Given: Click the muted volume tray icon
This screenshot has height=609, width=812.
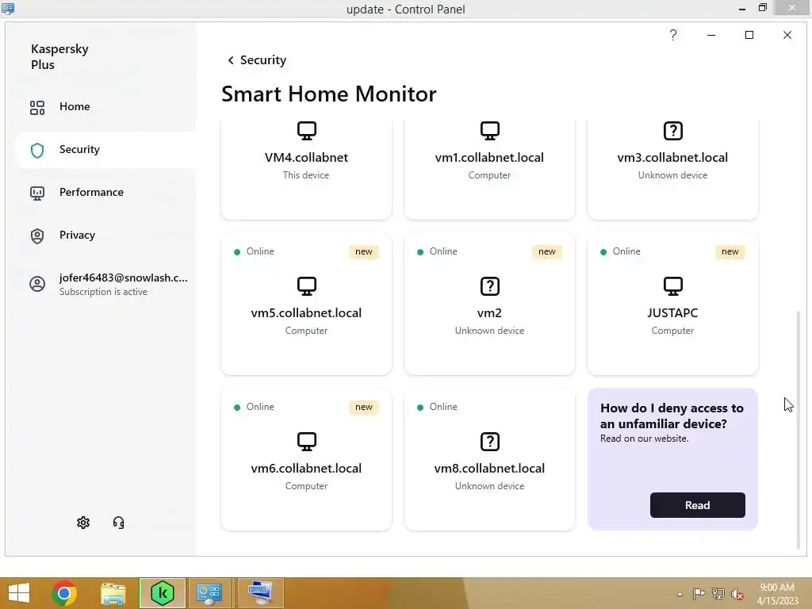Looking at the screenshot, I should point(737,594).
